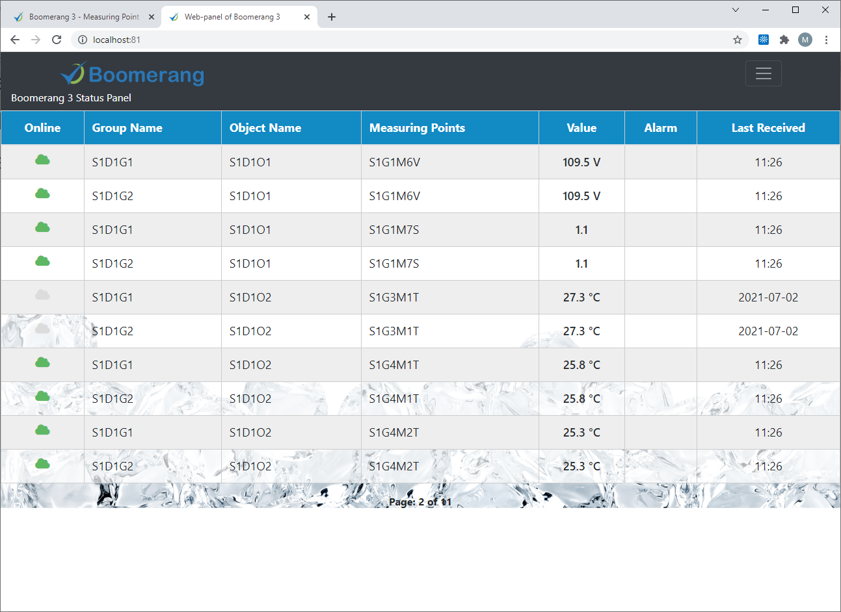Click the Last Received column header
The width and height of the screenshot is (841, 612).
pos(768,128)
